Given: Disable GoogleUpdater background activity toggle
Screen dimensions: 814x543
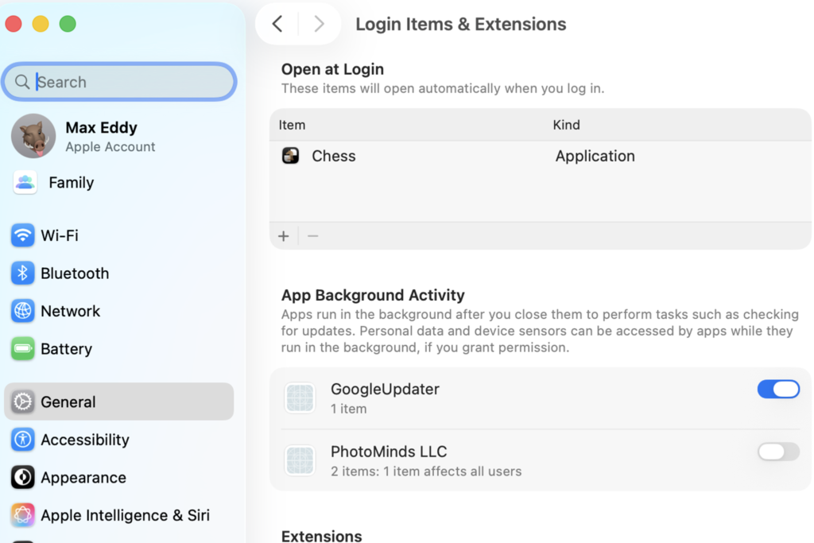Looking at the screenshot, I should (777, 389).
